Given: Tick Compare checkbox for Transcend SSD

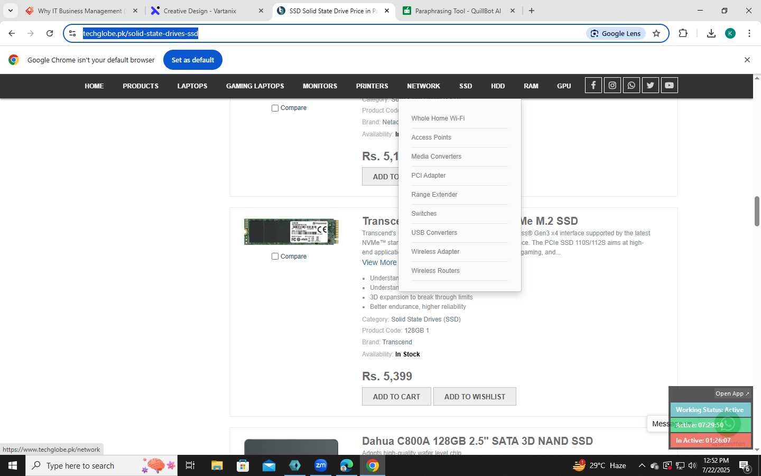Looking at the screenshot, I should coord(275,257).
